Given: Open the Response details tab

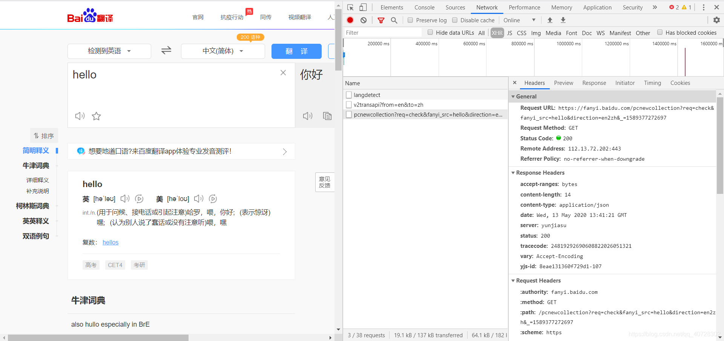Looking at the screenshot, I should coord(594,83).
